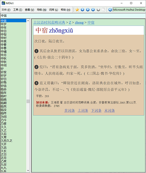Click the Z breadcrumb link
The height and width of the screenshot is (173, 146).
tap(70, 22)
